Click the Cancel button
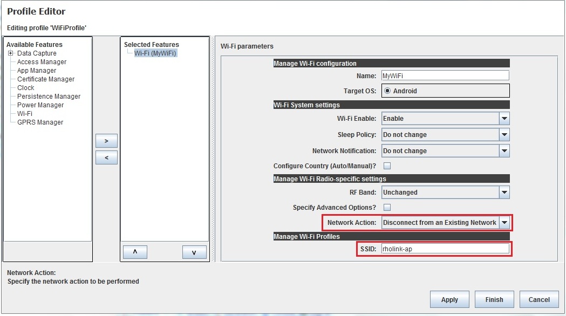The width and height of the screenshot is (566, 316). click(x=539, y=299)
